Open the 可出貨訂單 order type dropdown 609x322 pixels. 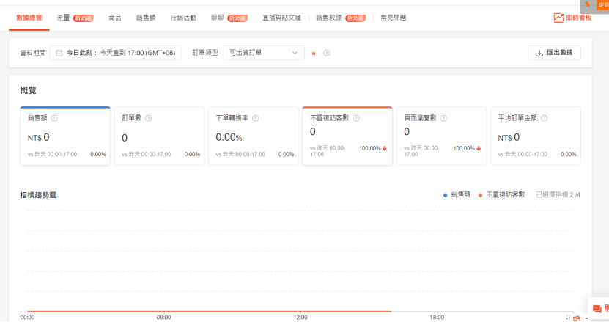point(263,53)
